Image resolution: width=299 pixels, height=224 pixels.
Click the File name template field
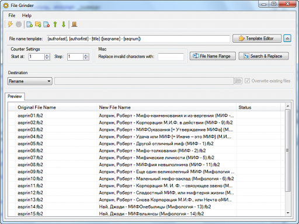click(138, 38)
